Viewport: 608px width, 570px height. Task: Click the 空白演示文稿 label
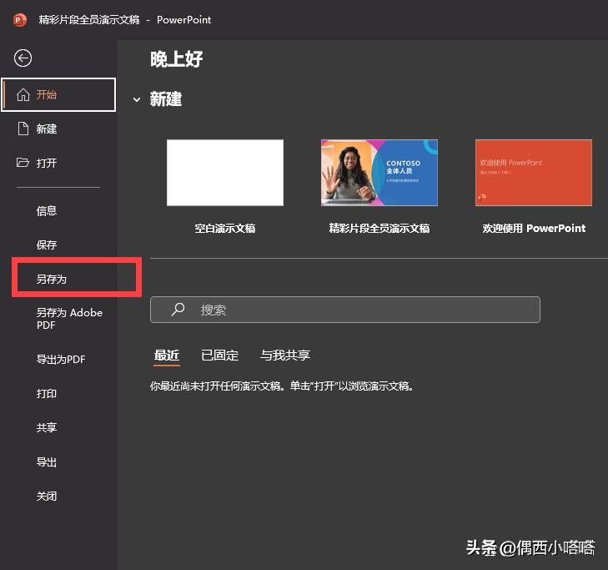(225, 228)
